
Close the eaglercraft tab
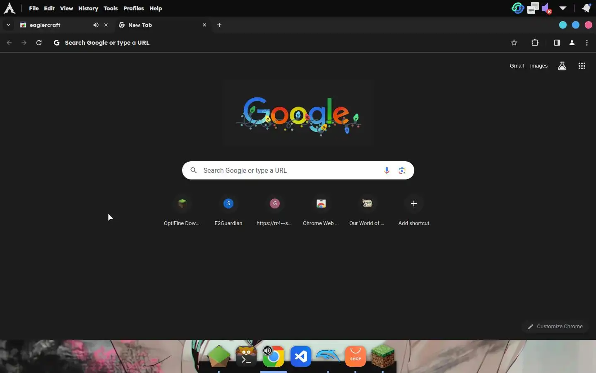[x=106, y=25]
